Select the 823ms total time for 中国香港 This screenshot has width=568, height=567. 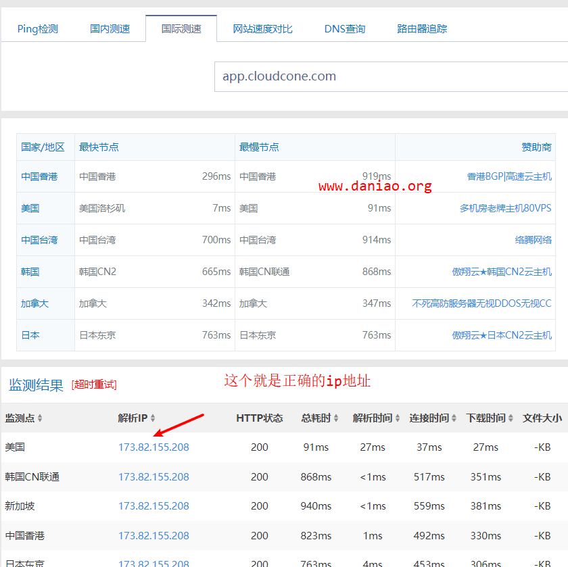pyautogui.click(x=316, y=535)
